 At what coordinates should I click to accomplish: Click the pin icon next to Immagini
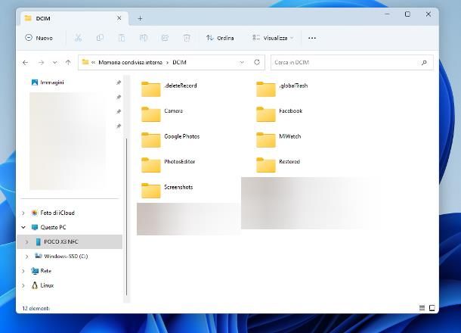tap(119, 82)
